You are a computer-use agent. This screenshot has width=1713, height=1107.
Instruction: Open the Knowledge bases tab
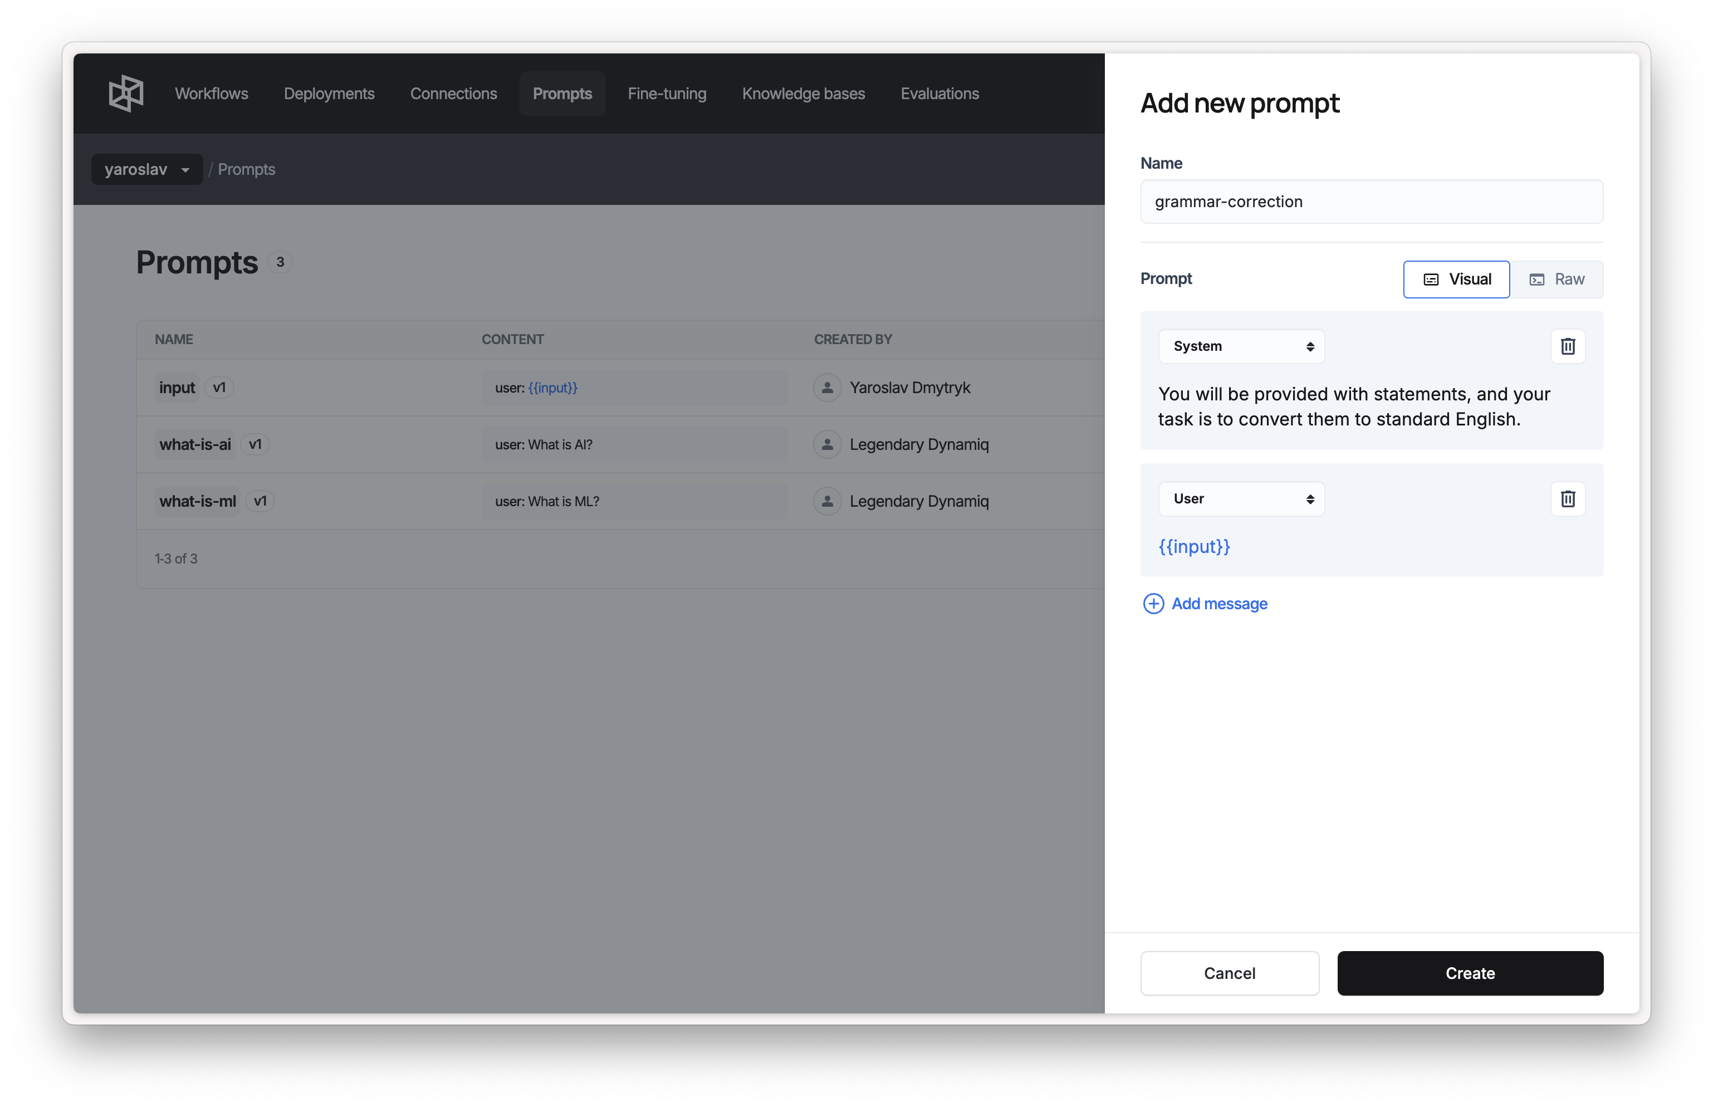pyautogui.click(x=803, y=94)
